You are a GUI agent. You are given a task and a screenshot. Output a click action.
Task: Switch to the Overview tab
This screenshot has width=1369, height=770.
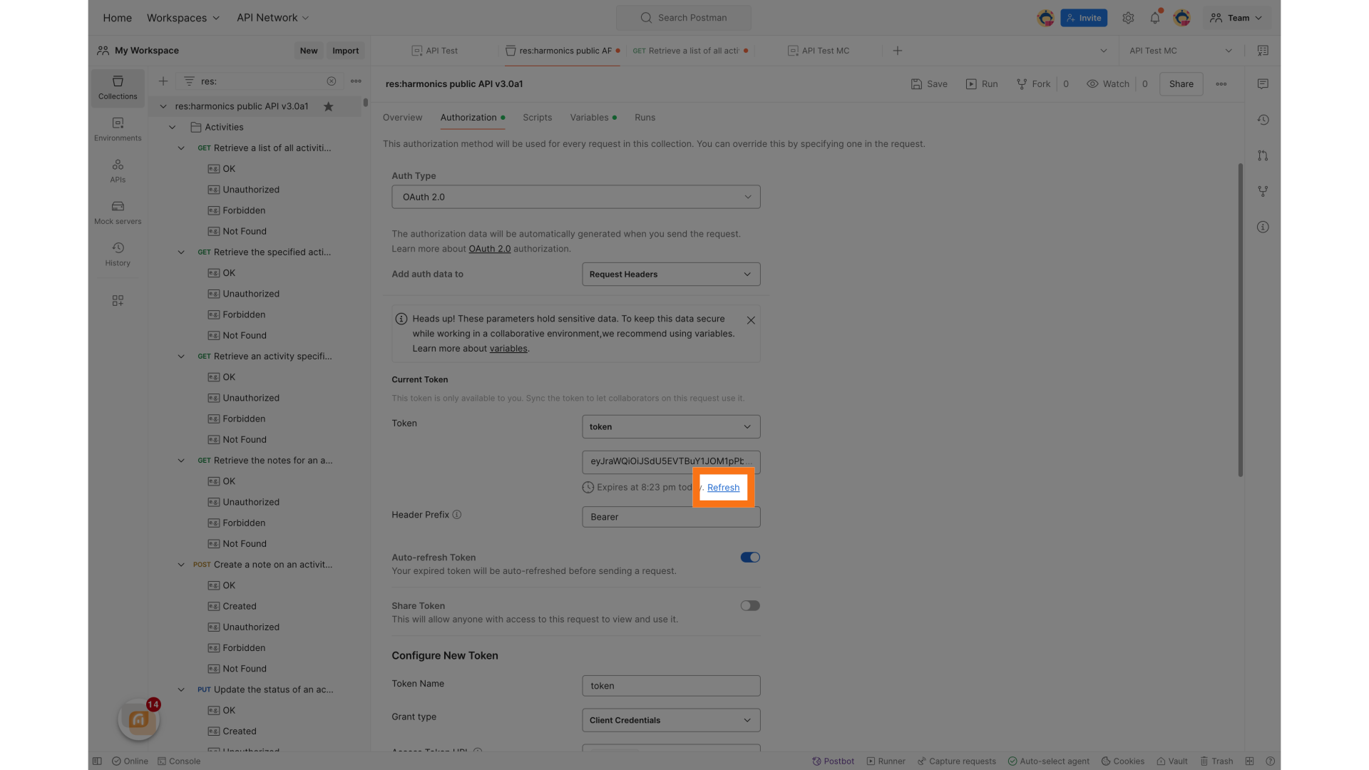click(x=402, y=118)
